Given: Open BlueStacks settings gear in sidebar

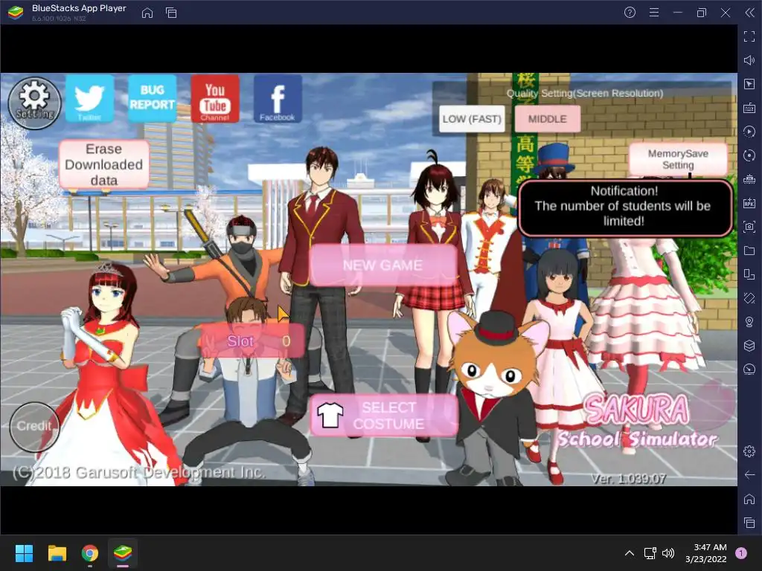Looking at the screenshot, I should pos(749,451).
